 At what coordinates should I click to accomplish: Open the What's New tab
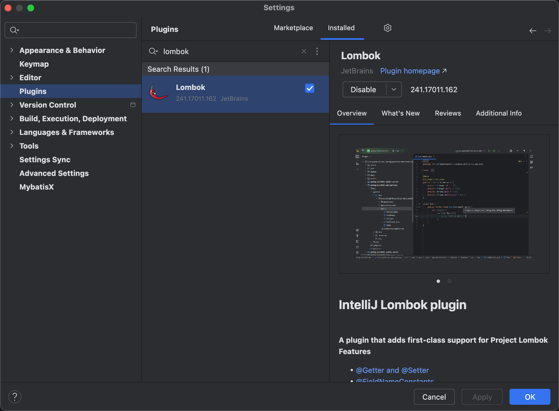tap(400, 113)
